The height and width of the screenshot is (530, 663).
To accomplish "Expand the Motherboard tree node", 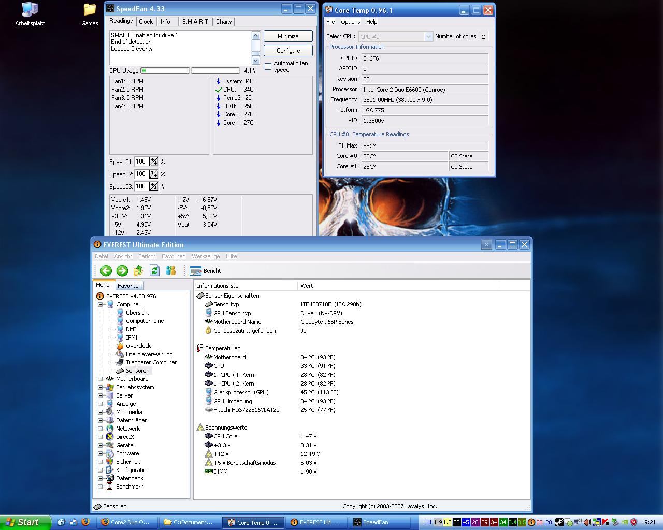I will 100,379.
